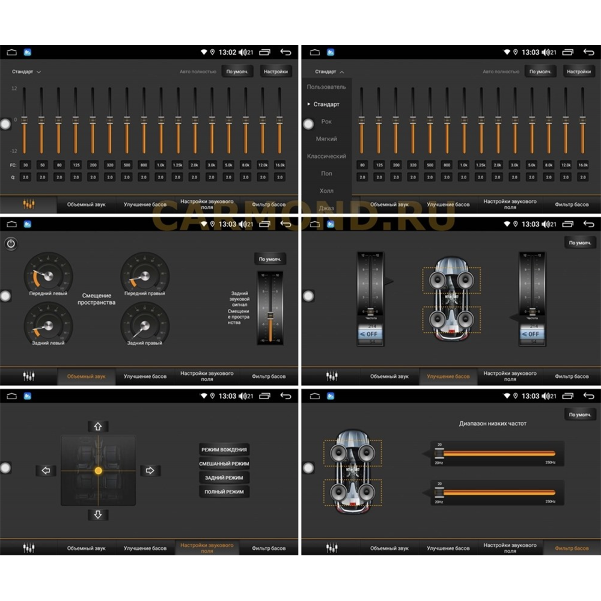Open equalizer icon tab on surround sound screen

point(29,376)
